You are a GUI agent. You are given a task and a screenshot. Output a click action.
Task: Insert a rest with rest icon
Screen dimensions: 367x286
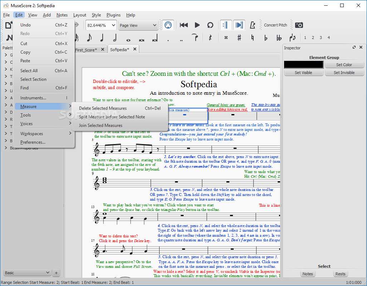[210, 38]
